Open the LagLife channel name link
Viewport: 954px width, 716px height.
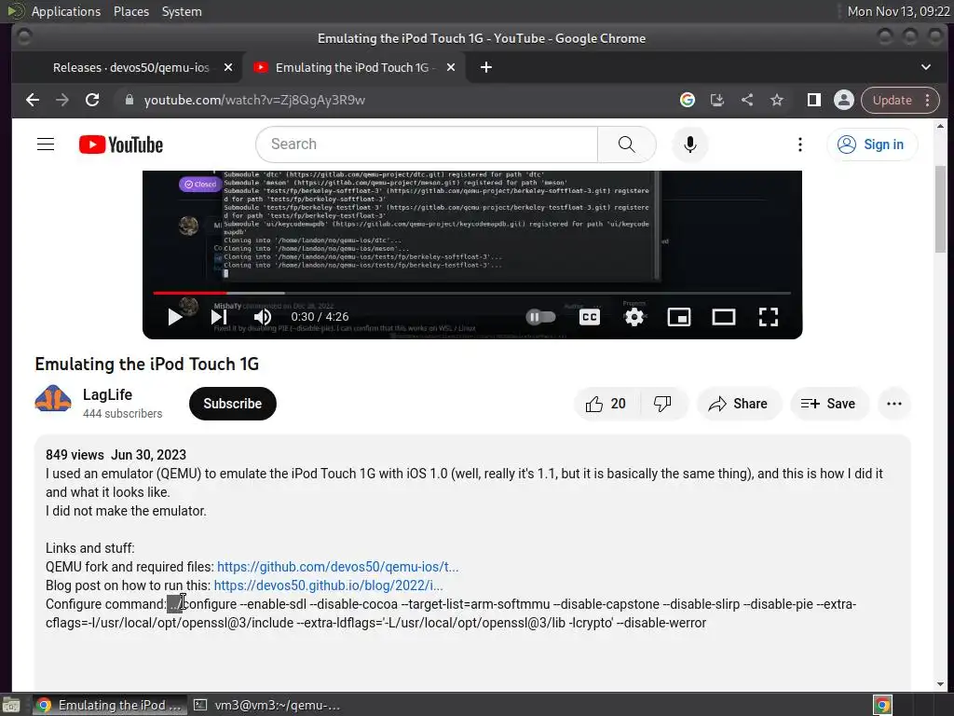107,394
